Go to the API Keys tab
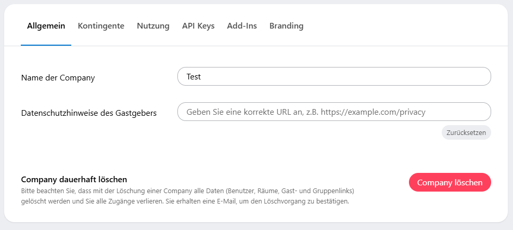 point(198,26)
